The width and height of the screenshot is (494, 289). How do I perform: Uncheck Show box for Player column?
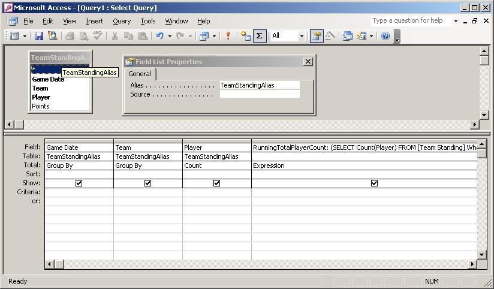217,183
